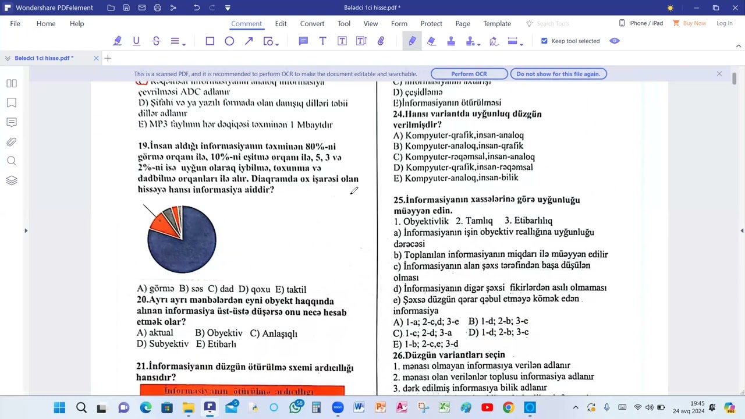This screenshot has width=745, height=419.
Task: Click the Buy Now link
Action: pos(689,23)
